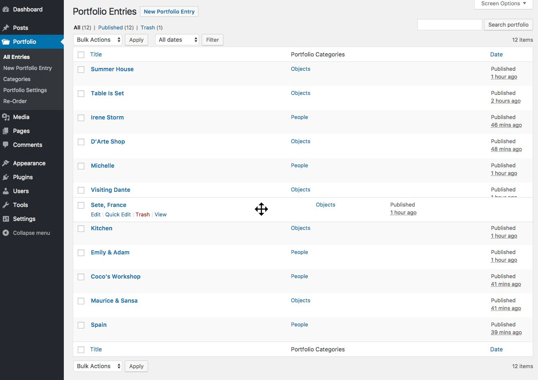This screenshot has height=380, width=538.
Task: Click Objects category for Kitchen
Action: (x=301, y=228)
